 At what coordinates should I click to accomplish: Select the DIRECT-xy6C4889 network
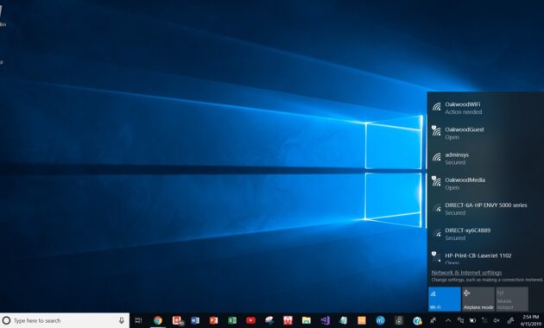click(485, 234)
